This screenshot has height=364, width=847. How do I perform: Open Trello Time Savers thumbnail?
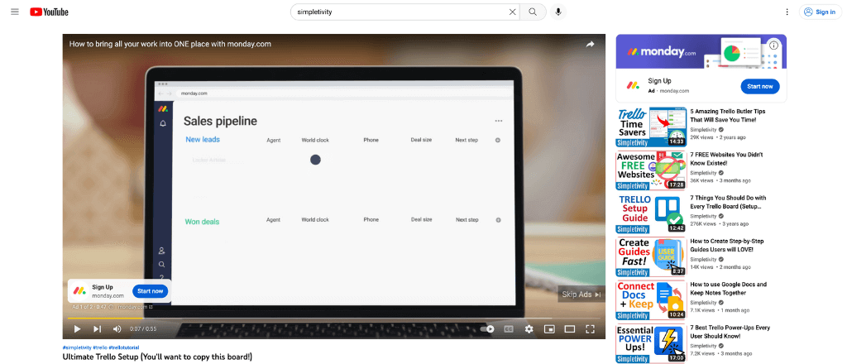651,127
